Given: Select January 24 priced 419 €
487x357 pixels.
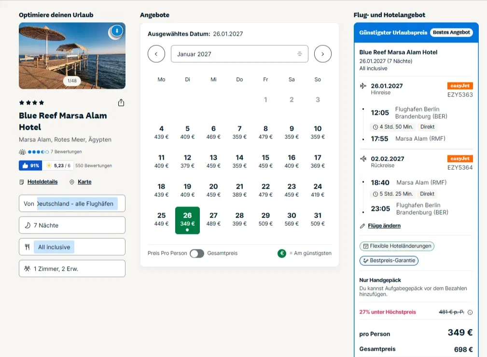Looking at the screenshot, I should (x=318, y=190).
